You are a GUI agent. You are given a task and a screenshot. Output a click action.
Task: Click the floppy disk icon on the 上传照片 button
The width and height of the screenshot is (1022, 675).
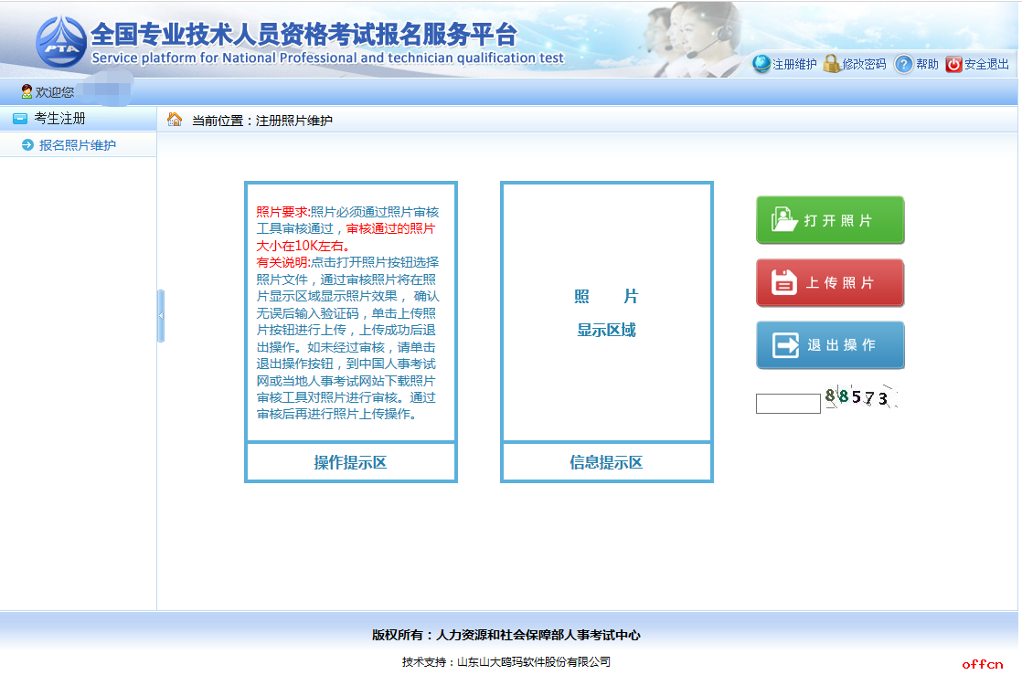coord(783,283)
